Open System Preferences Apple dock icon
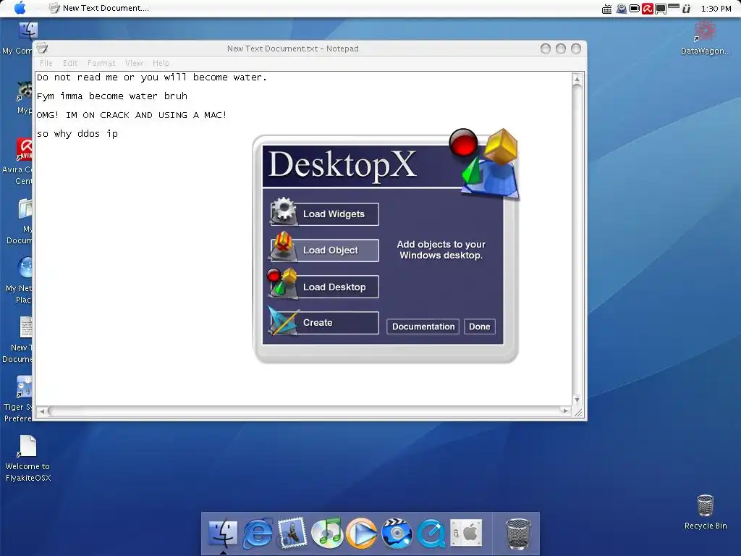 click(x=466, y=533)
